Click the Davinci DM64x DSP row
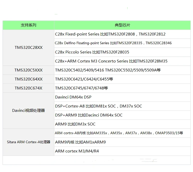This screenshot has height=172, width=193. click(122, 97)
